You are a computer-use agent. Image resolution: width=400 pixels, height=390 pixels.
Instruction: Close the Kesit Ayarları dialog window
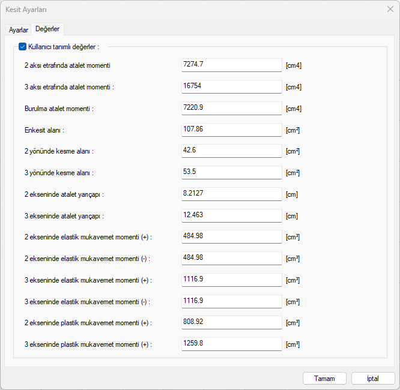(x=390, y=9)
